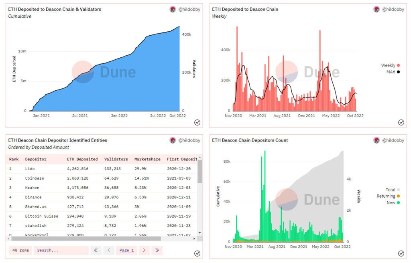The image size is (411, 263).
Task: Open ETH Beacon Chain Depositor Identified Entities title
Action: point(58,140)
